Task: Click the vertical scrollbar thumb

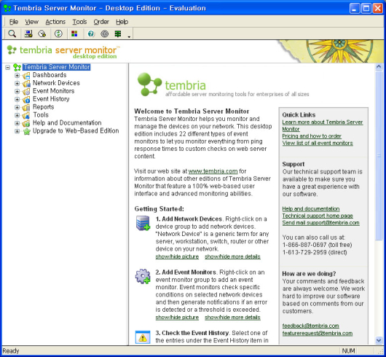Action: [379, 156]
